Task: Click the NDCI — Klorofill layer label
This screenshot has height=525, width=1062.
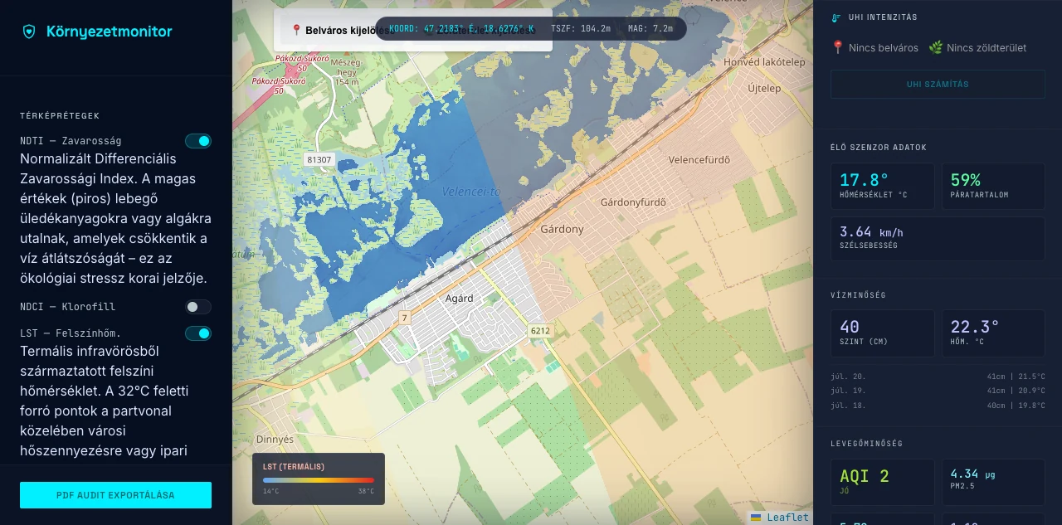Action: pos(67,307)
